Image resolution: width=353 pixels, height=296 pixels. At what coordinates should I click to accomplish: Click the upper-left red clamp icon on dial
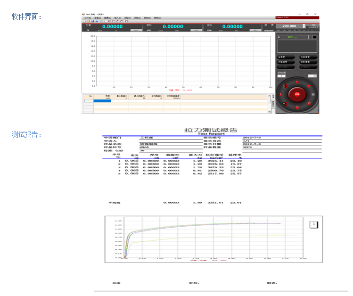286,86
